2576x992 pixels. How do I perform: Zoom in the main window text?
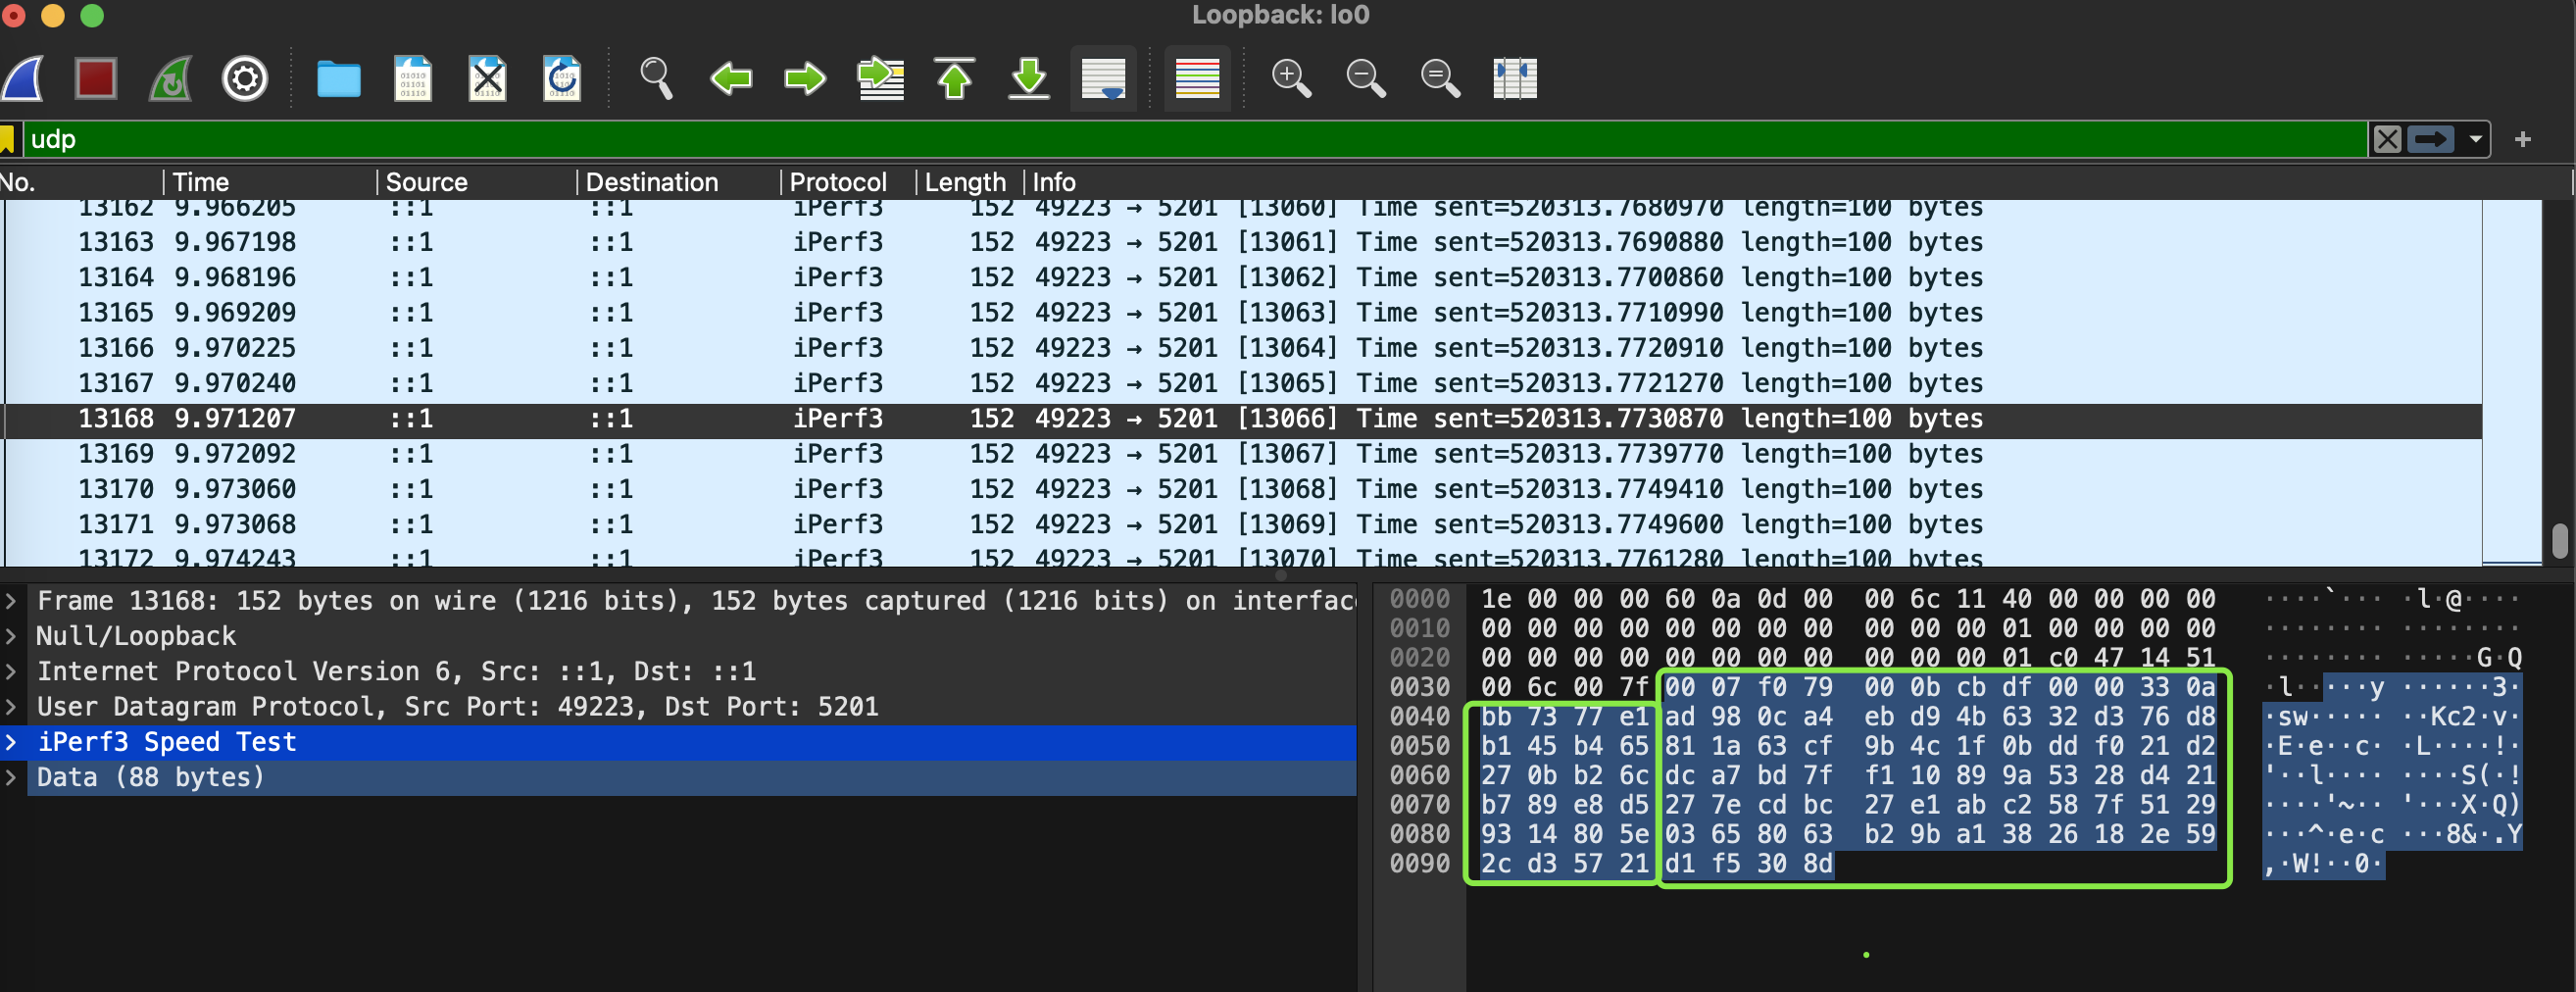1291,78
